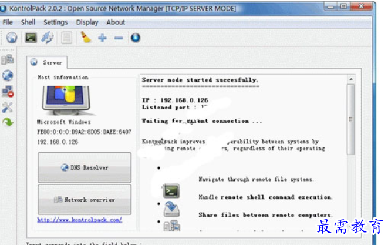Click the 'Microsoft Windows' host label

click(64, 122)
